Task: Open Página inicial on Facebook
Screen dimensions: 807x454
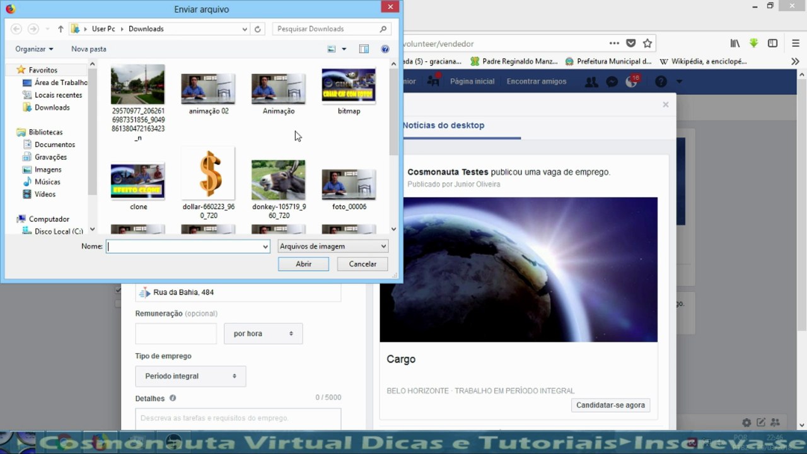Action: (x=472, y=81)
